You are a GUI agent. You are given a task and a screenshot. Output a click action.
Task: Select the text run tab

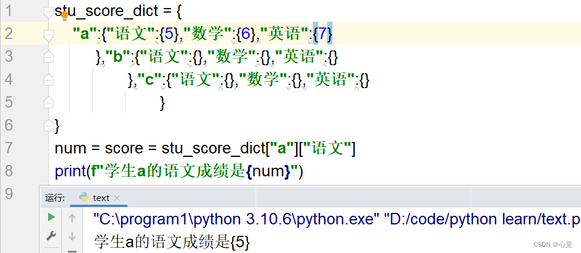coord(99,198)
